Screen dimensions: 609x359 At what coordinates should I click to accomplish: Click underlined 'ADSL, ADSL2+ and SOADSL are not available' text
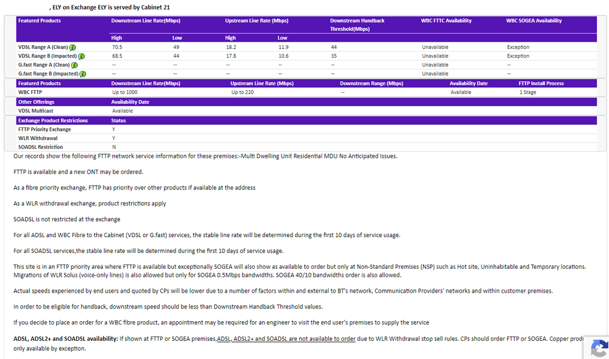286,339
